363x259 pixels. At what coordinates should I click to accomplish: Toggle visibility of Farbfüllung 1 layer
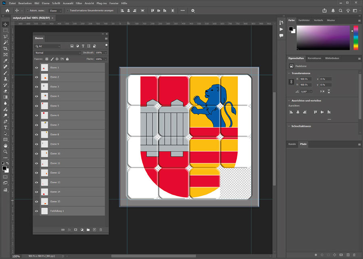click(x=36, y=211)
